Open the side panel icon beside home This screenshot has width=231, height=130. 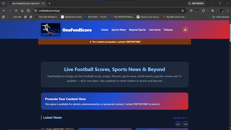click(x=28, y=11)
